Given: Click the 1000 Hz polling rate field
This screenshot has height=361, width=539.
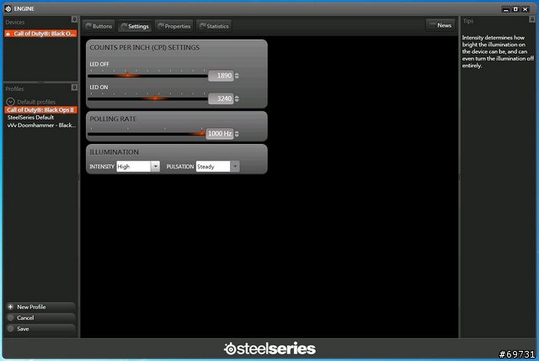Looking at the screenshot, I should pos(220,134).
